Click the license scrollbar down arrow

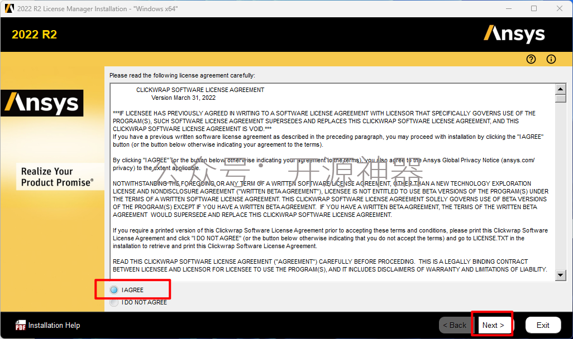click(x=560, y=275)
